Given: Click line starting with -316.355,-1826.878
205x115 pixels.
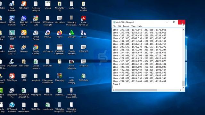Looking at the screenshot, I should (139, 61).
